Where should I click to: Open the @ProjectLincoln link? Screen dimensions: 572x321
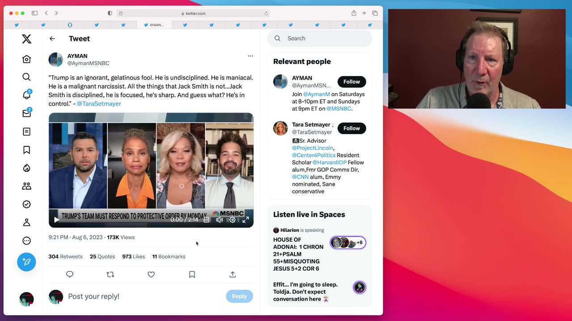tap(313, 148)
